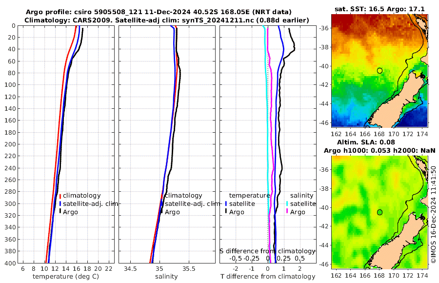Click black temperature Argo marker in difference legend
The image size is (439, 283).
(x=226, y=212)
